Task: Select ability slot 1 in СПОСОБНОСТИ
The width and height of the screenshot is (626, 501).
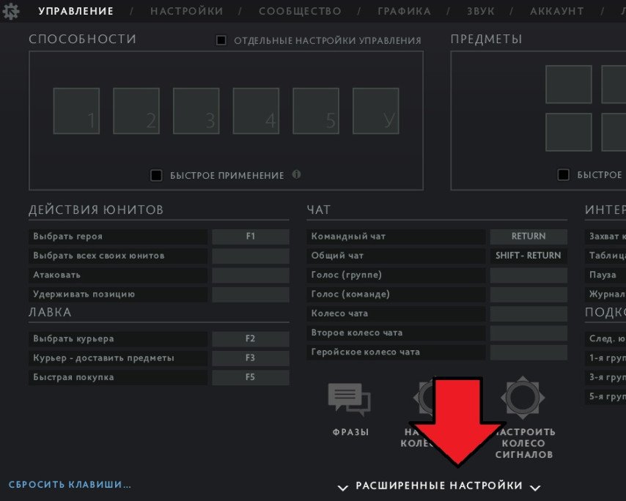Action: [x=76, y=111]
